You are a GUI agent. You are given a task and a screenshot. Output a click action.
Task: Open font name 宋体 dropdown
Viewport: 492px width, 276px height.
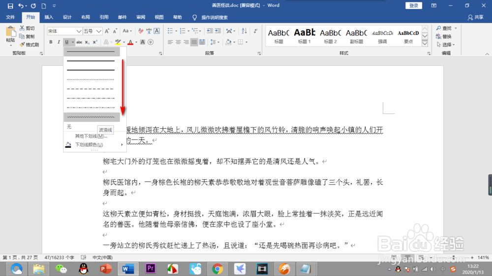pyautogui.click(x=79, y=31)
